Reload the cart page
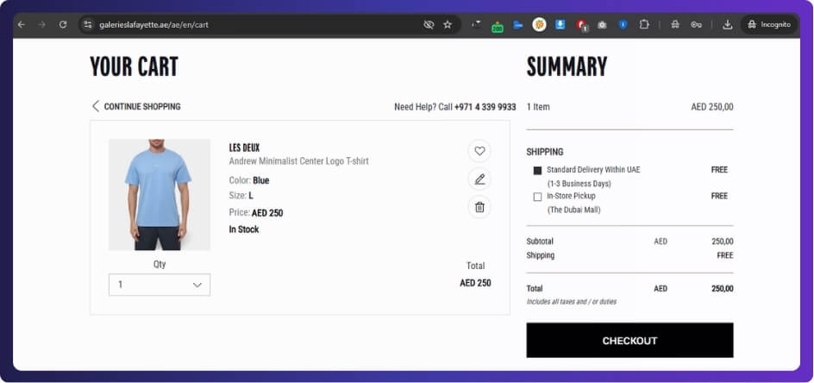Viewport: 814px width, 383px height. (x=63, y=24)
